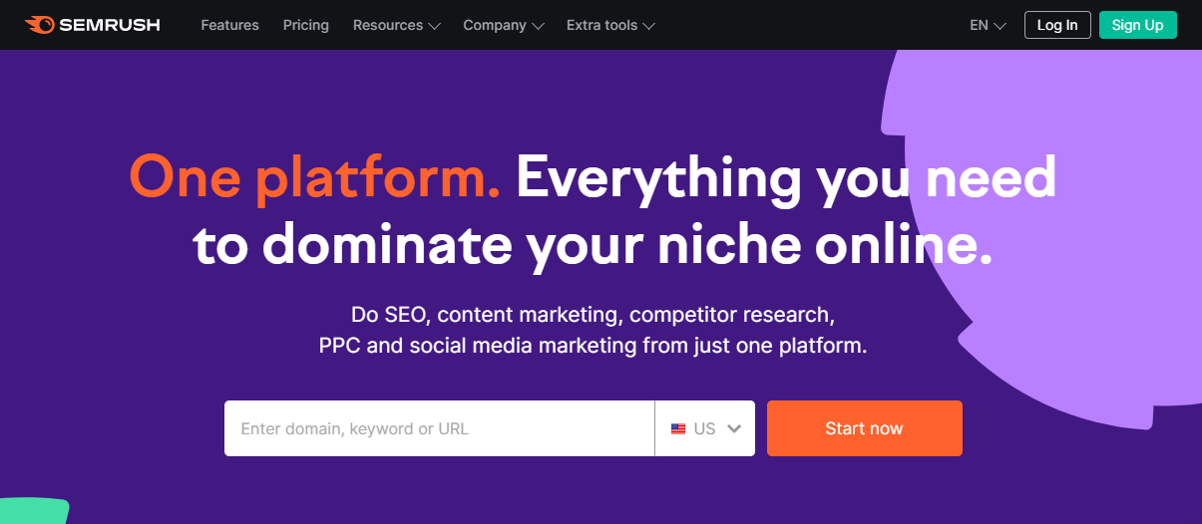1202x524 pixels.
Task: Go to the Features page
Action: (x=229, y=25)
